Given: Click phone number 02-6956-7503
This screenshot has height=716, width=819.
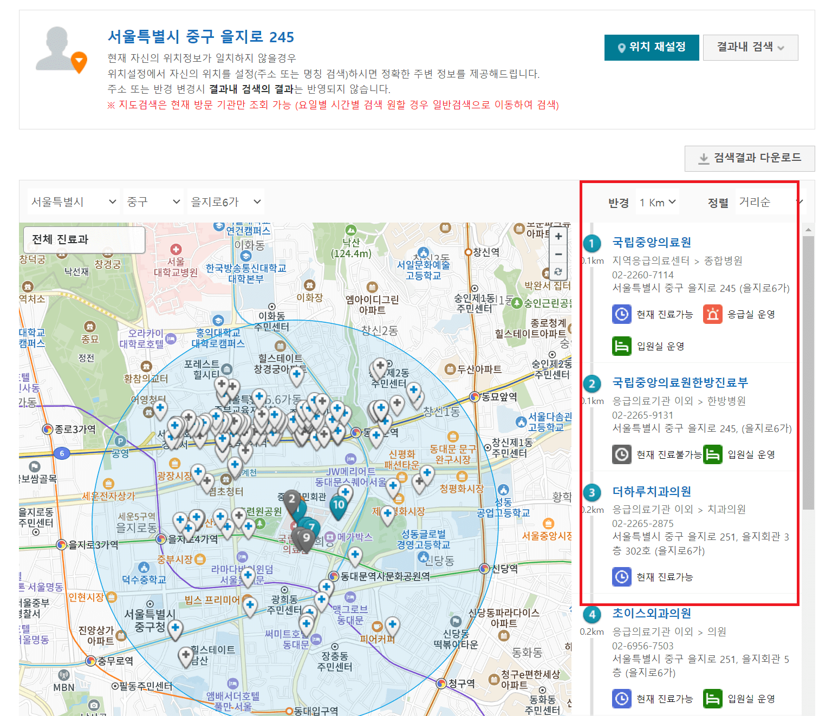Looking at the screenshot, I should click(x=643, y=646).
